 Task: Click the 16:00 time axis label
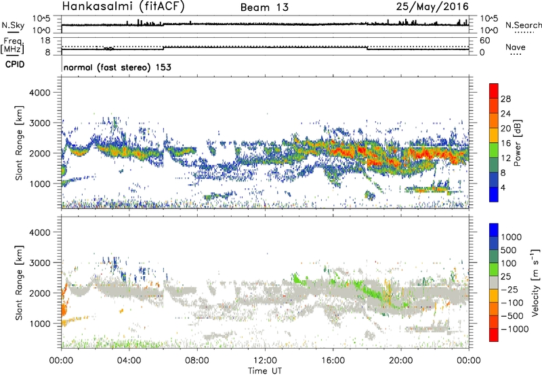pos(333,361)
